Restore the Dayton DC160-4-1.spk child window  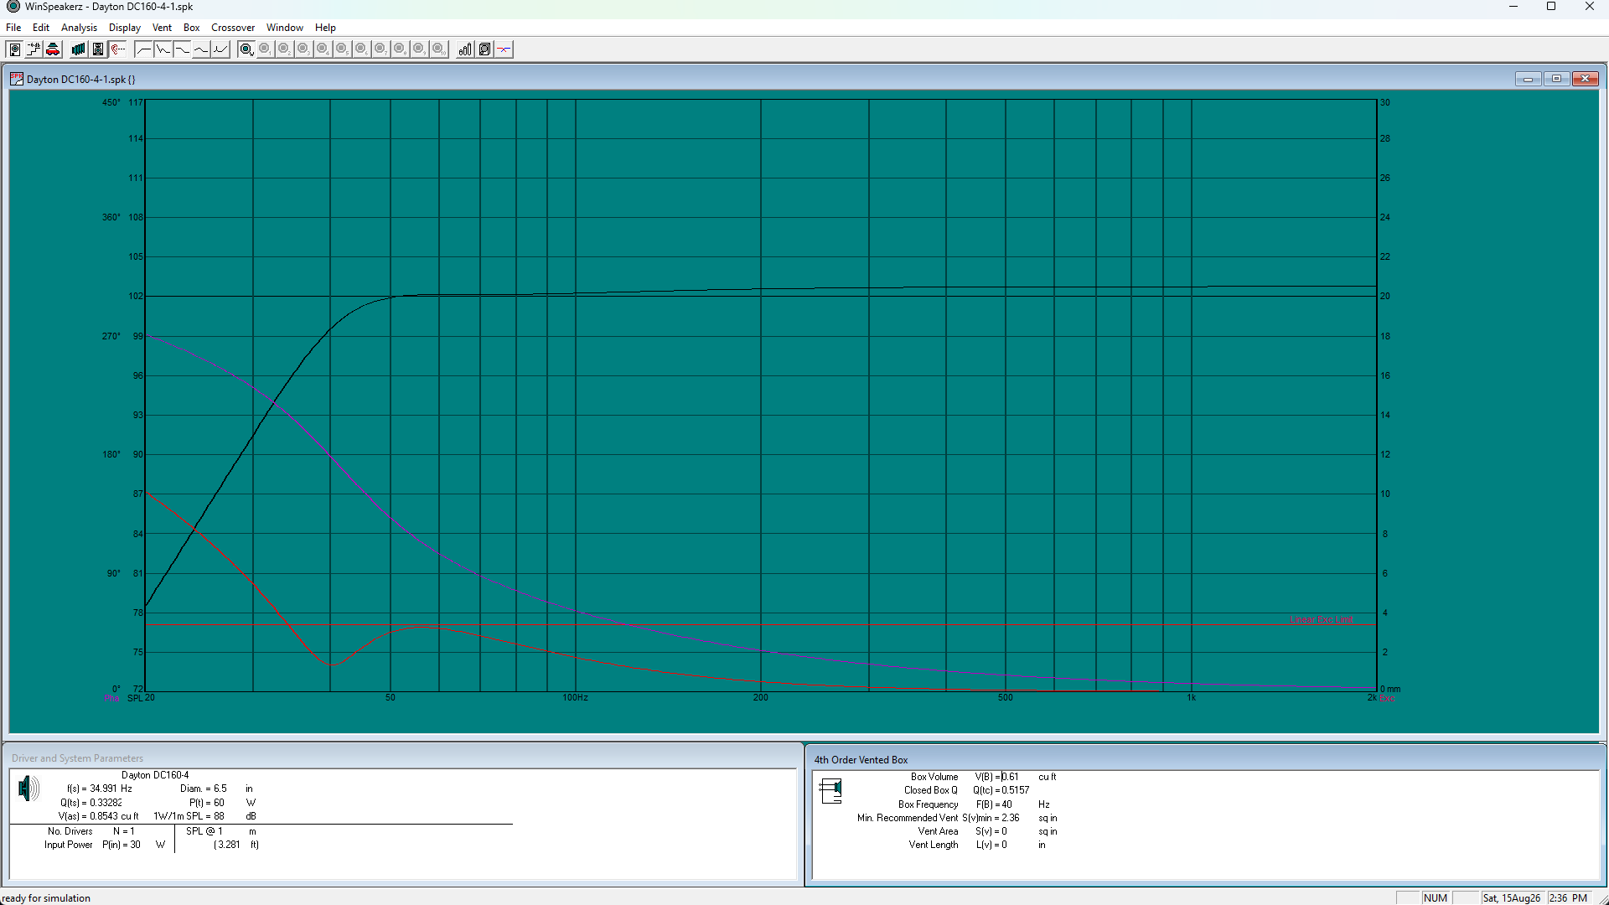[1556, 79]
